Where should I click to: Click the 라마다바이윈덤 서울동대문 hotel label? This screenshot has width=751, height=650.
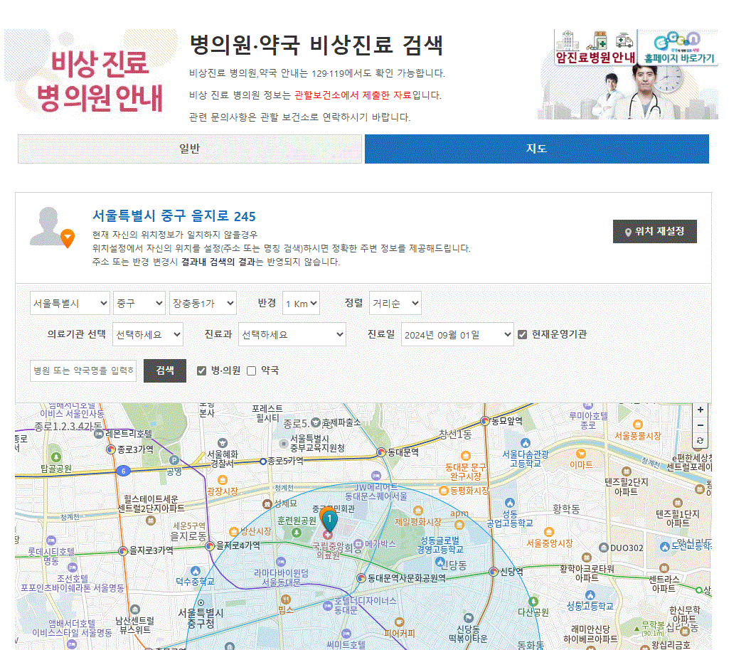coord(281,577)
